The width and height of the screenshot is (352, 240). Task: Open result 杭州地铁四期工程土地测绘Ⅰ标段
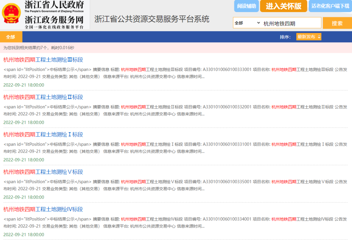43,134
